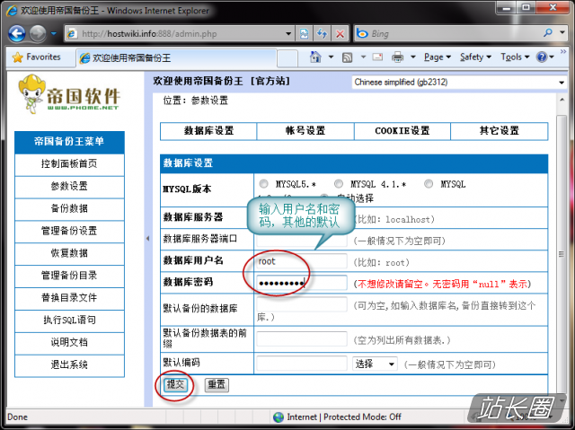The height and width of the screenshot is (430, 575).
Task: Go forward with the IE forward arrow
Action: (38, 34)
